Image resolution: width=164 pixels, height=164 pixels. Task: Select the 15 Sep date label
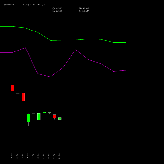point(22,156)
